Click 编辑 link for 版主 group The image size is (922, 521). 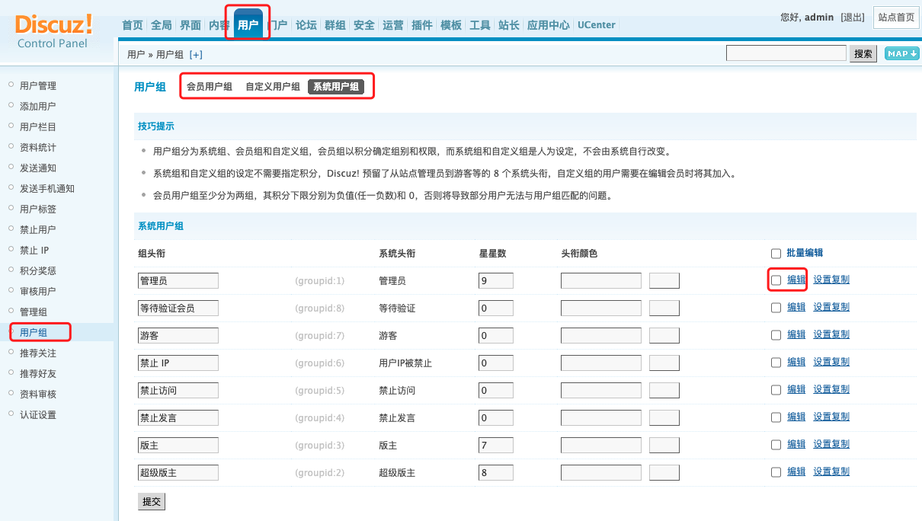click(796, 444)
